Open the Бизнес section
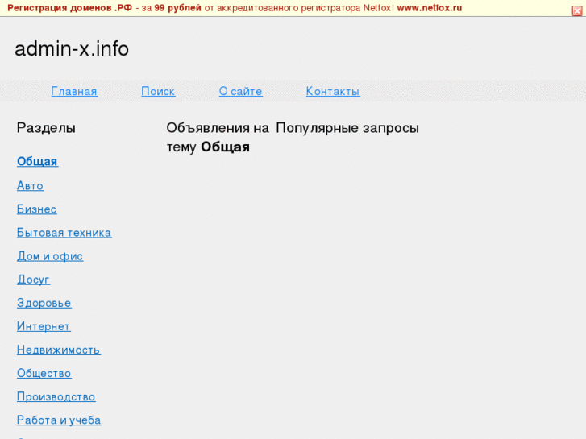Image resolution: width=586 pixels, height=439 pixels. point(36,209)
